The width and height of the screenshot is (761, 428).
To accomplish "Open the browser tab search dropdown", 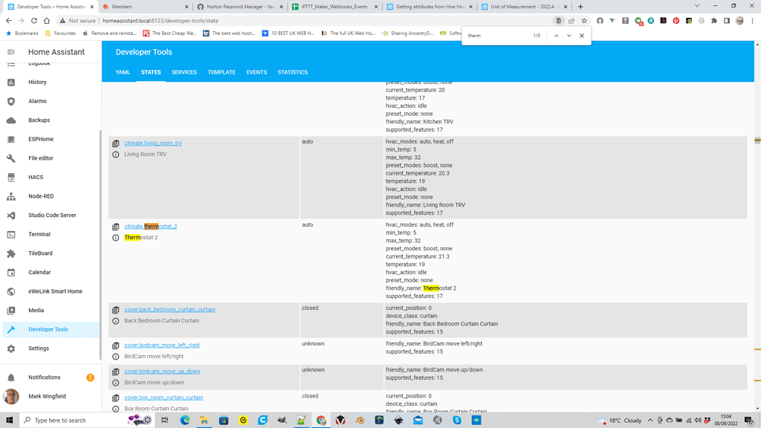I will [697, 6].
